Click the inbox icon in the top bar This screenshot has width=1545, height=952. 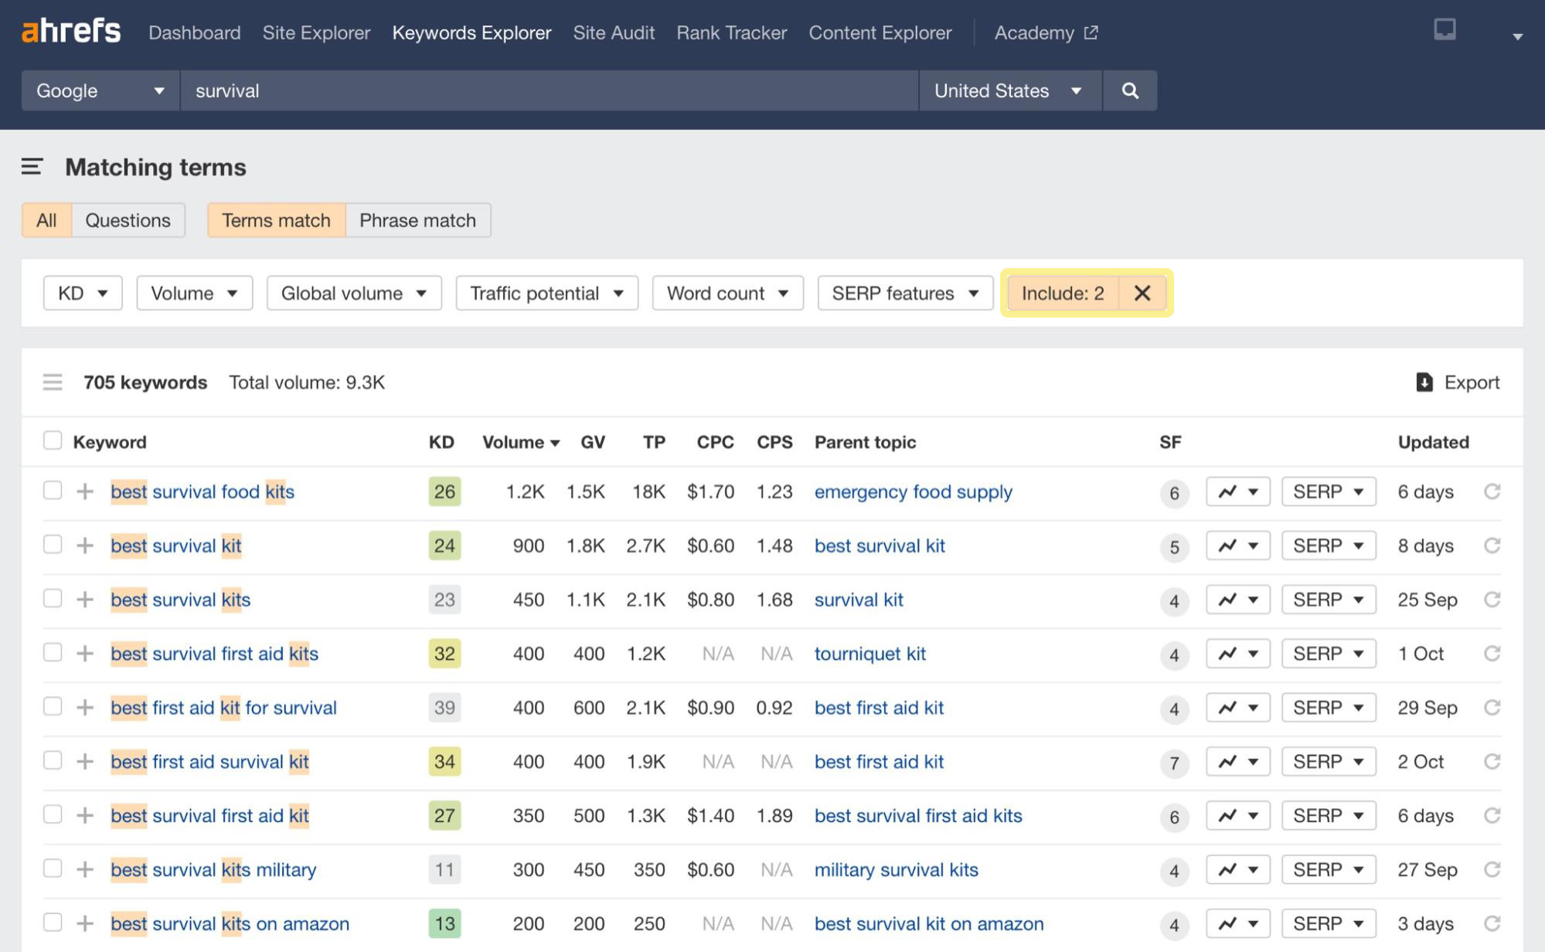pyautogui.click(x=1445, y=29)
